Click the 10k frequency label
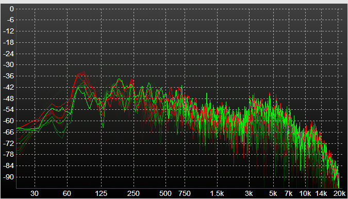 [305, 193]
